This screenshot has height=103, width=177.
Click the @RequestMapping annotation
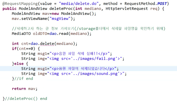point(20,4)
